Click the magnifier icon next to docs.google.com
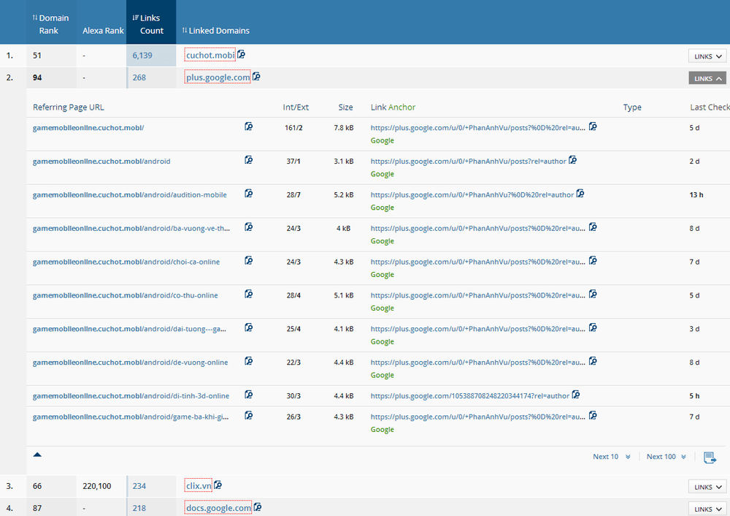 click(x=258, y=506)
